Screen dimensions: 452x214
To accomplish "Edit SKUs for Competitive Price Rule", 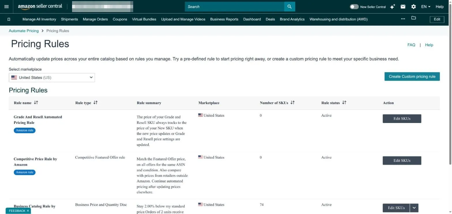I will pyautogui.click(x=402, y=160).
